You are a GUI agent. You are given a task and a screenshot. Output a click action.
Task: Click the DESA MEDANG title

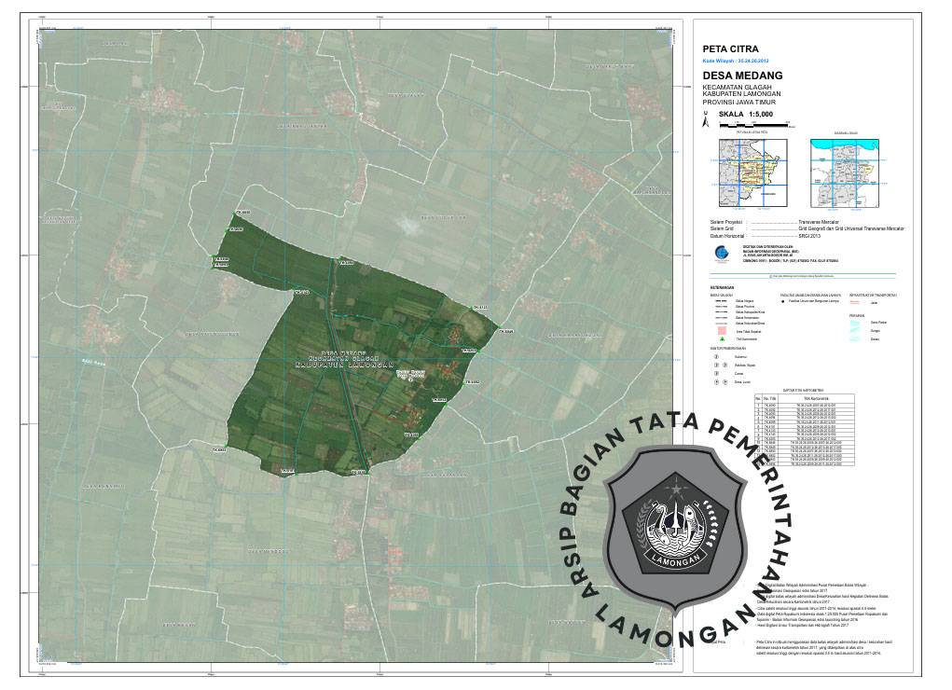[x=742, y=76]
